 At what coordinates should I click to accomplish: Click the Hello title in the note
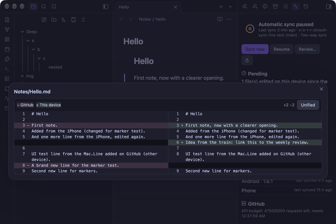(x=133, y=41)
